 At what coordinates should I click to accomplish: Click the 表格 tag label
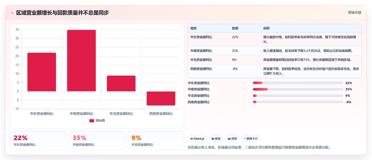coord(217,139)
